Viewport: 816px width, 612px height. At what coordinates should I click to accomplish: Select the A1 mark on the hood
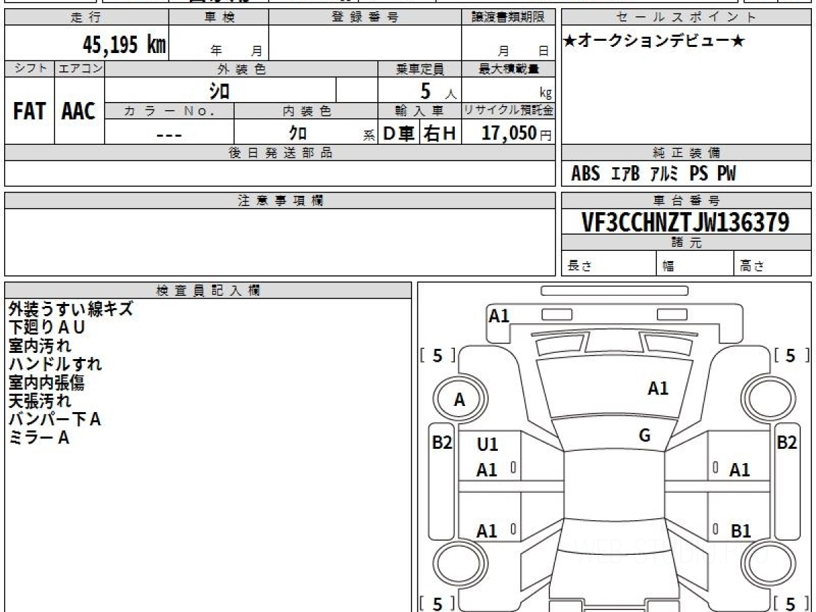click(658, 388)
